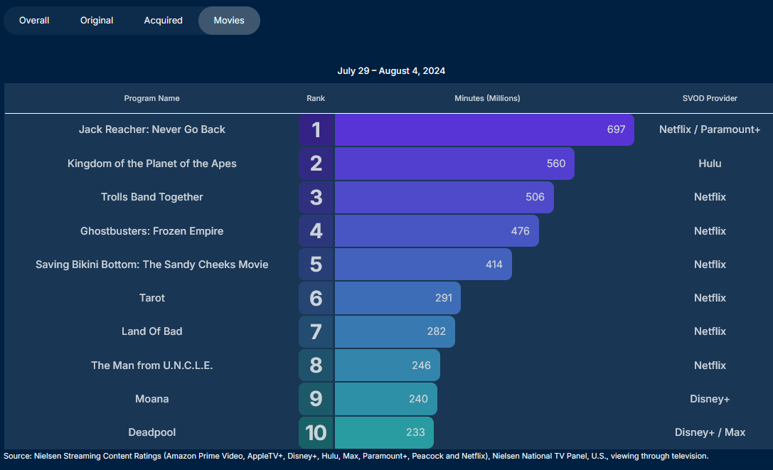Click the teal 233 minutes Deadpool bar
Viewport: 773px width, 470px height.
(383, 432)
